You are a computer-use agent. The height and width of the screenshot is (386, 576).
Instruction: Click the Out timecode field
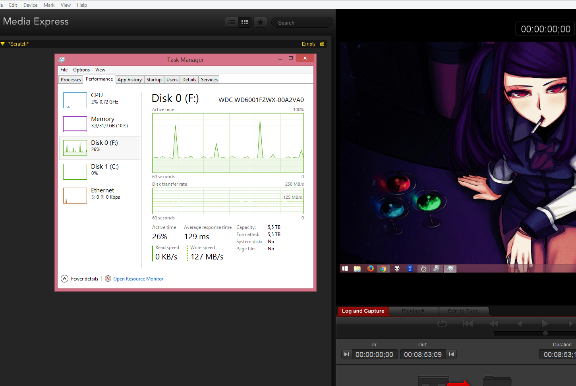[x=423, y=354]
